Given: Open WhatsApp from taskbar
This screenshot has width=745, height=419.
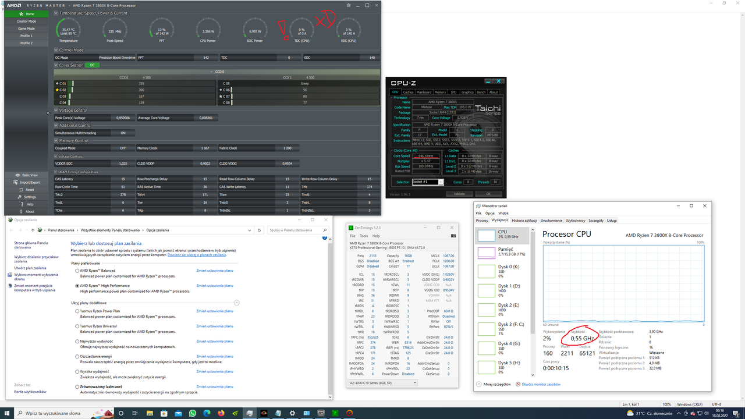Looking at the screenshot, I should click(193, 413).
